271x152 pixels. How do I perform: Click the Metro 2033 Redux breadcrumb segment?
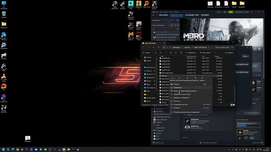tap(200, 47)
